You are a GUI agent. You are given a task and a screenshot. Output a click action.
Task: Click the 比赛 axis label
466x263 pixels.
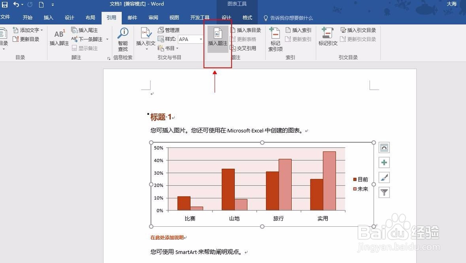[190, 218]
